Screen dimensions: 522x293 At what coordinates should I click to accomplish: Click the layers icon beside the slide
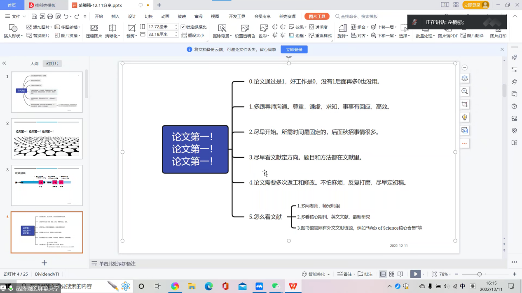point(465,78)
